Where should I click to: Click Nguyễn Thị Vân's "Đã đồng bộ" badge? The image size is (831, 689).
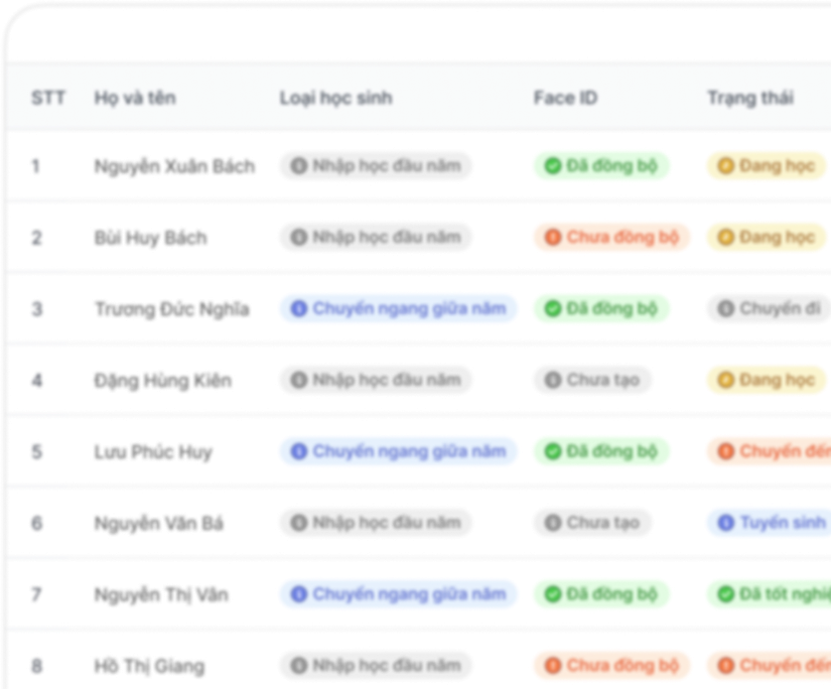pyautogui.click(x=602, y=594)
